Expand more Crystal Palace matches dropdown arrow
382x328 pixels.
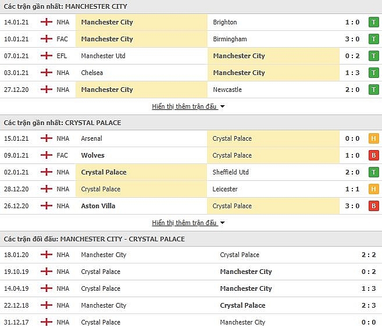pos(222,223)
